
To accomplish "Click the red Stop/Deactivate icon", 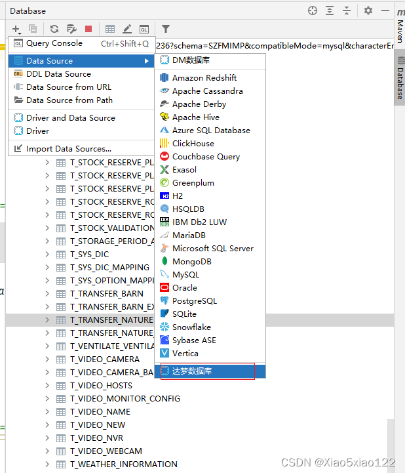I will point(88,29).
